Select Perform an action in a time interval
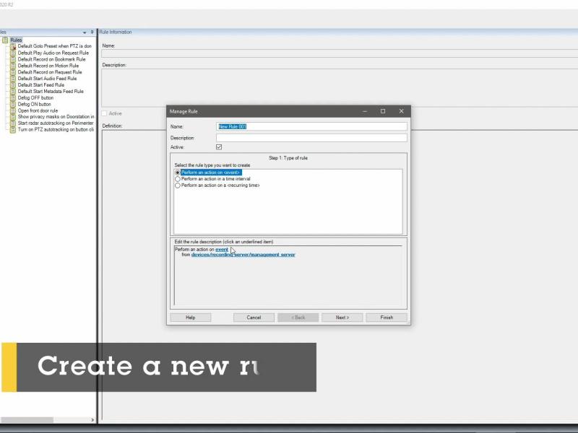This screenshot has height=433, width=578. tap(178, 178)
